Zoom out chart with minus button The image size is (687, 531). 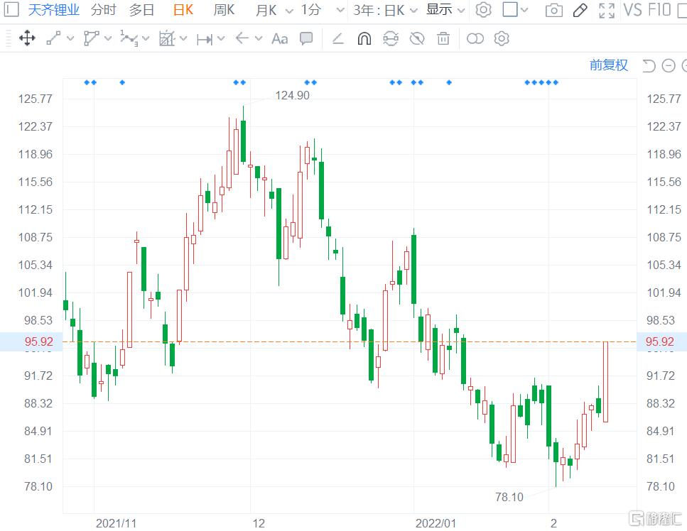(x=668, y=66)
